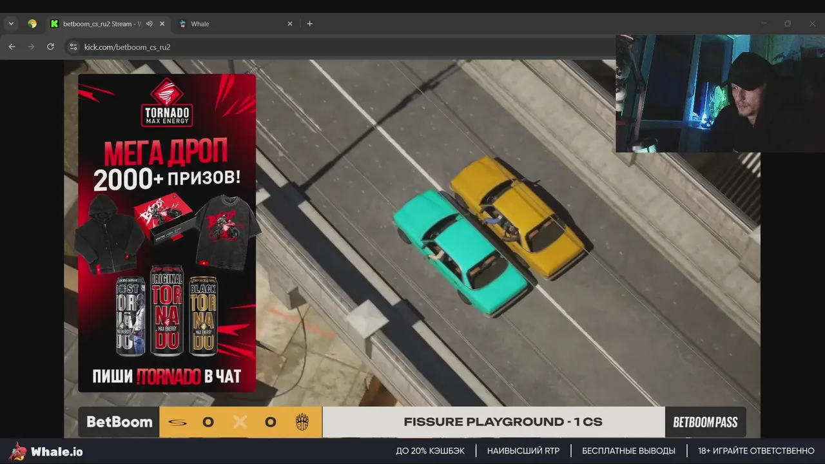Click the FISSURE PLAYGROUND - 1 CS title

[503, 422]
